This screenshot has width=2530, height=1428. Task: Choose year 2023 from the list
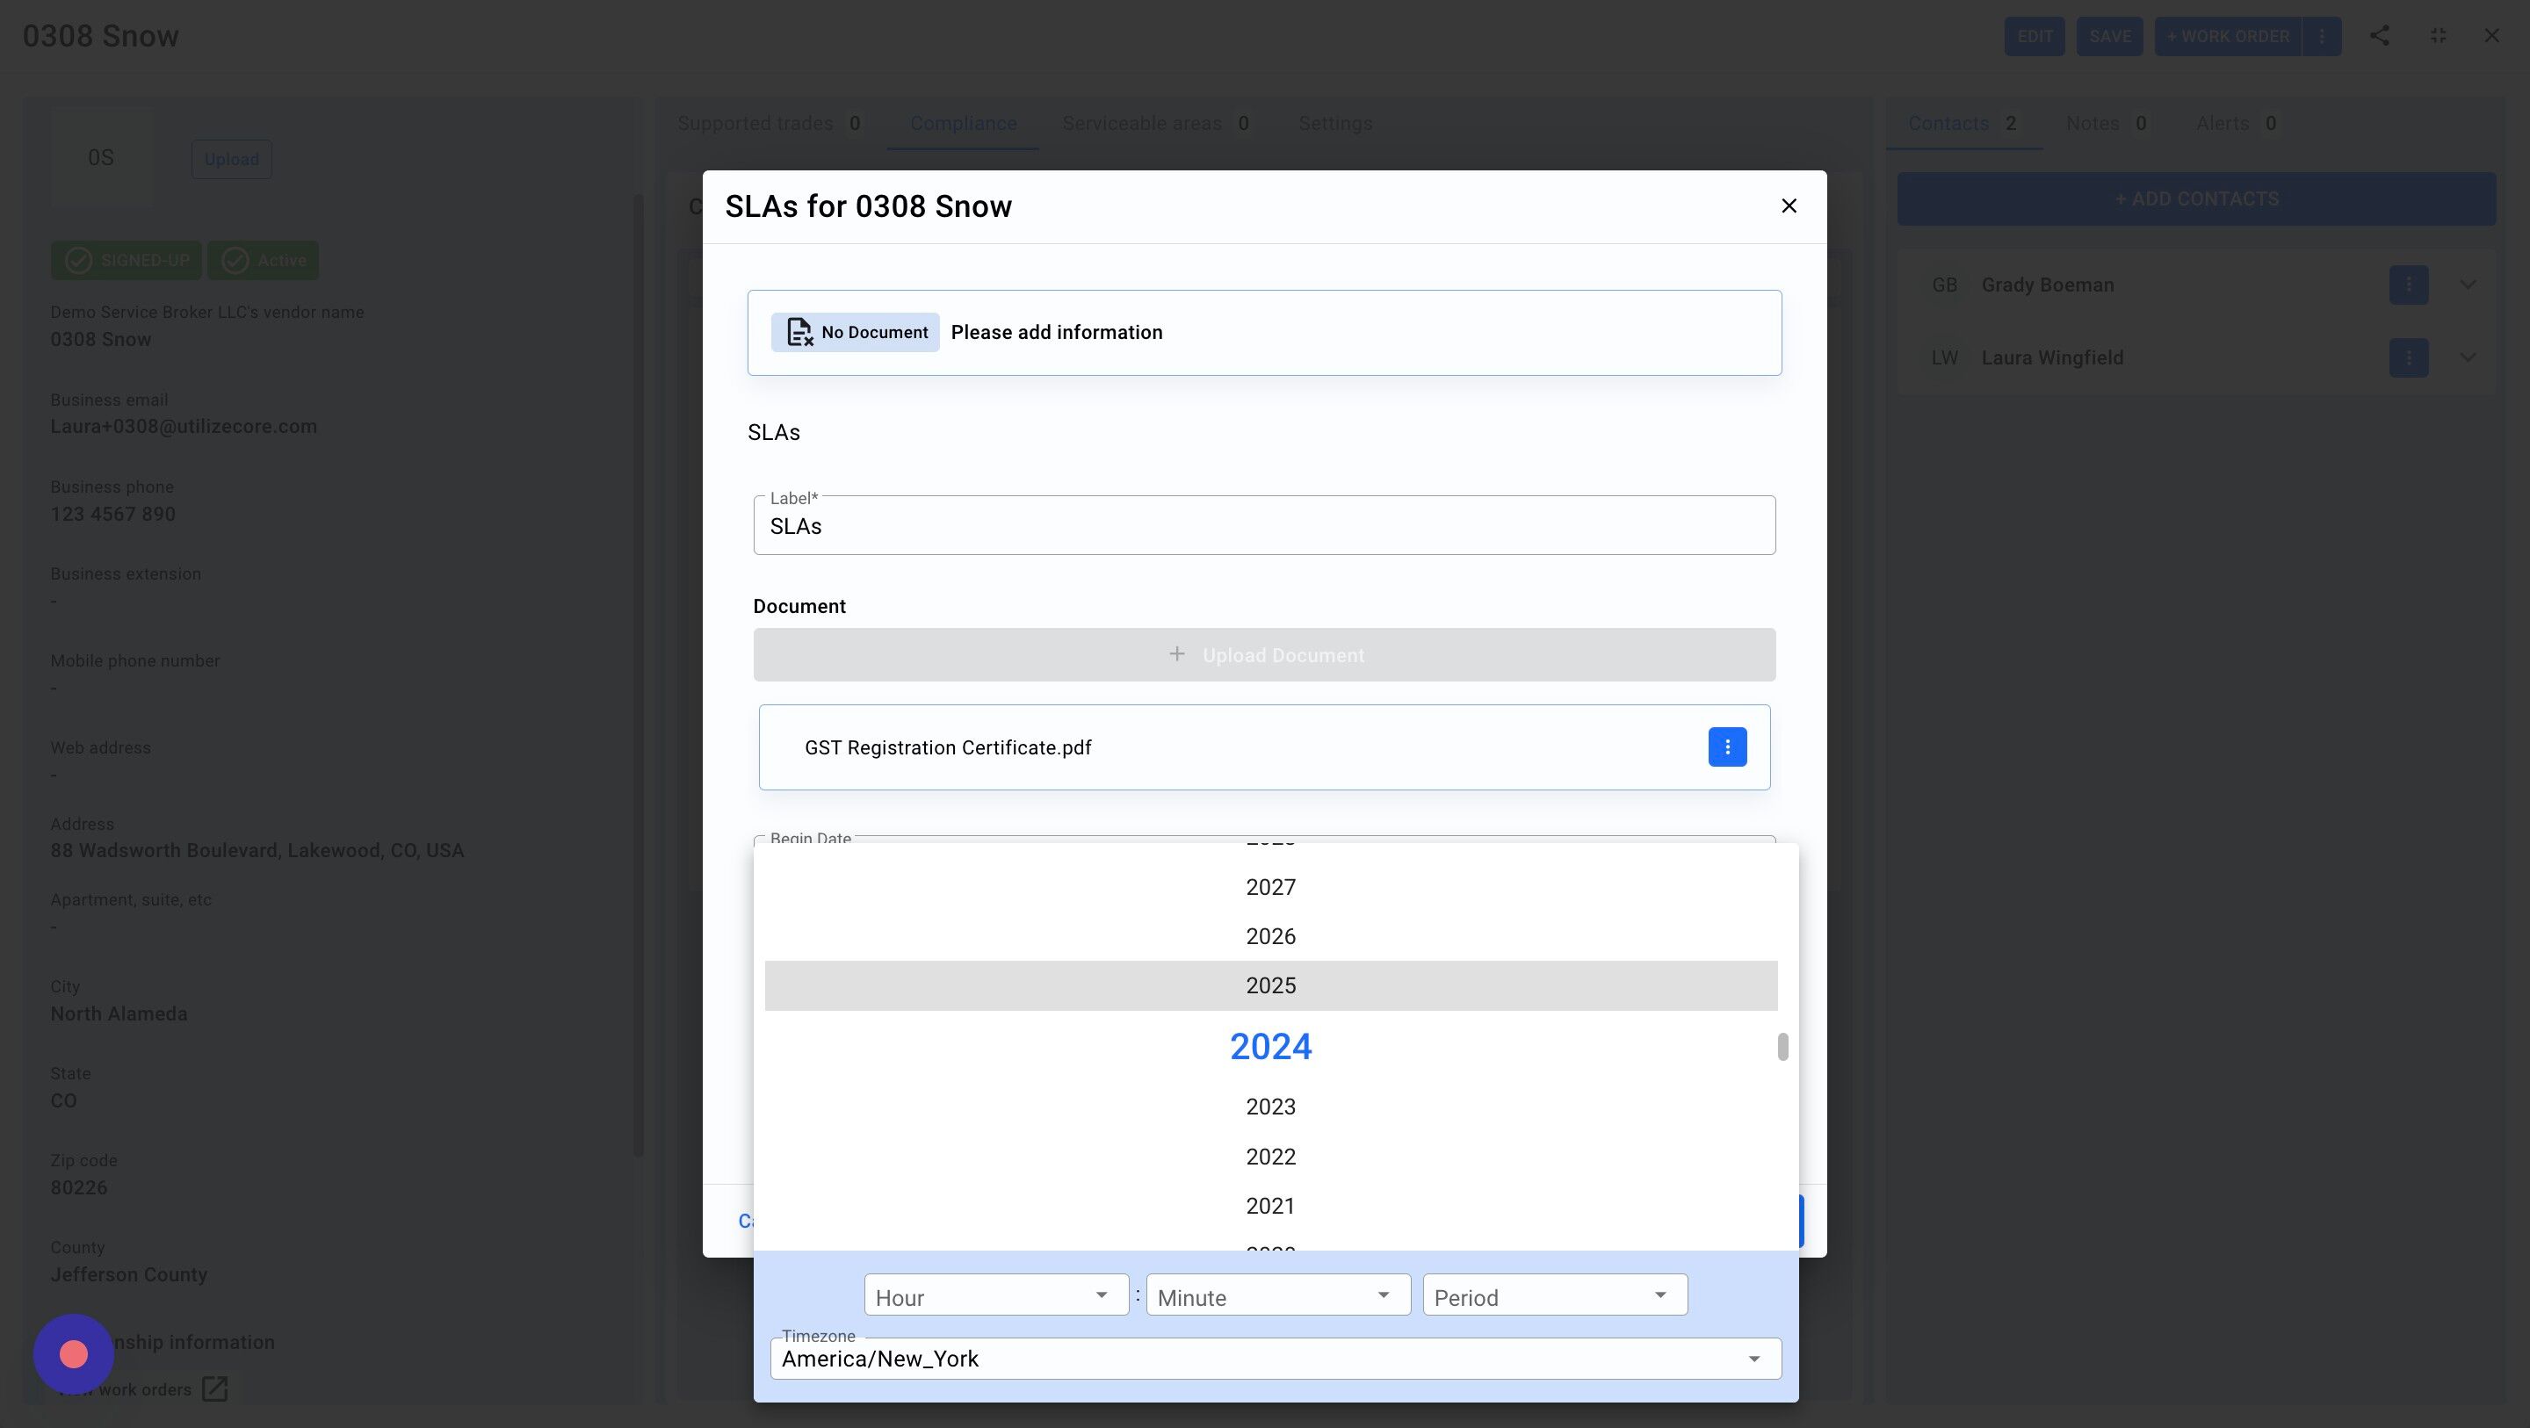click(x=1270, y=1107)
